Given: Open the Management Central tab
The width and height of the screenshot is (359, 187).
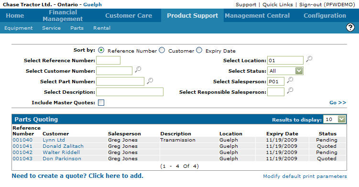Looking at the screenshot, I should (257, 16).
